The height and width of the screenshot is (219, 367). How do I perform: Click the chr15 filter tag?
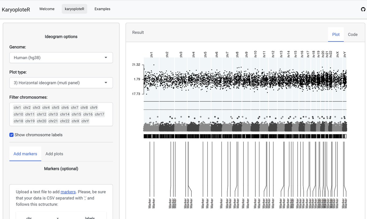click(x=76, y=114)
